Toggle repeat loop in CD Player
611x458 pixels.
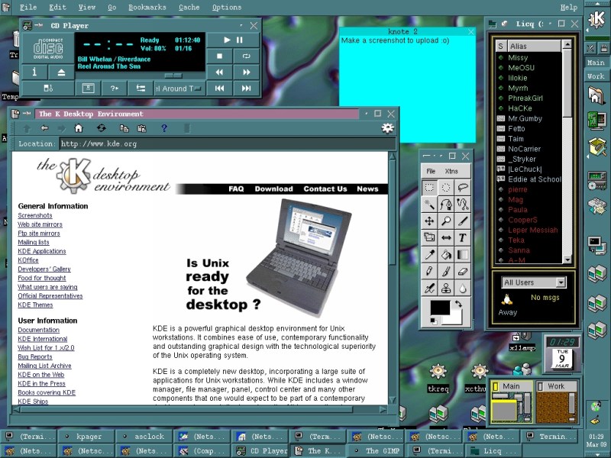246,56
